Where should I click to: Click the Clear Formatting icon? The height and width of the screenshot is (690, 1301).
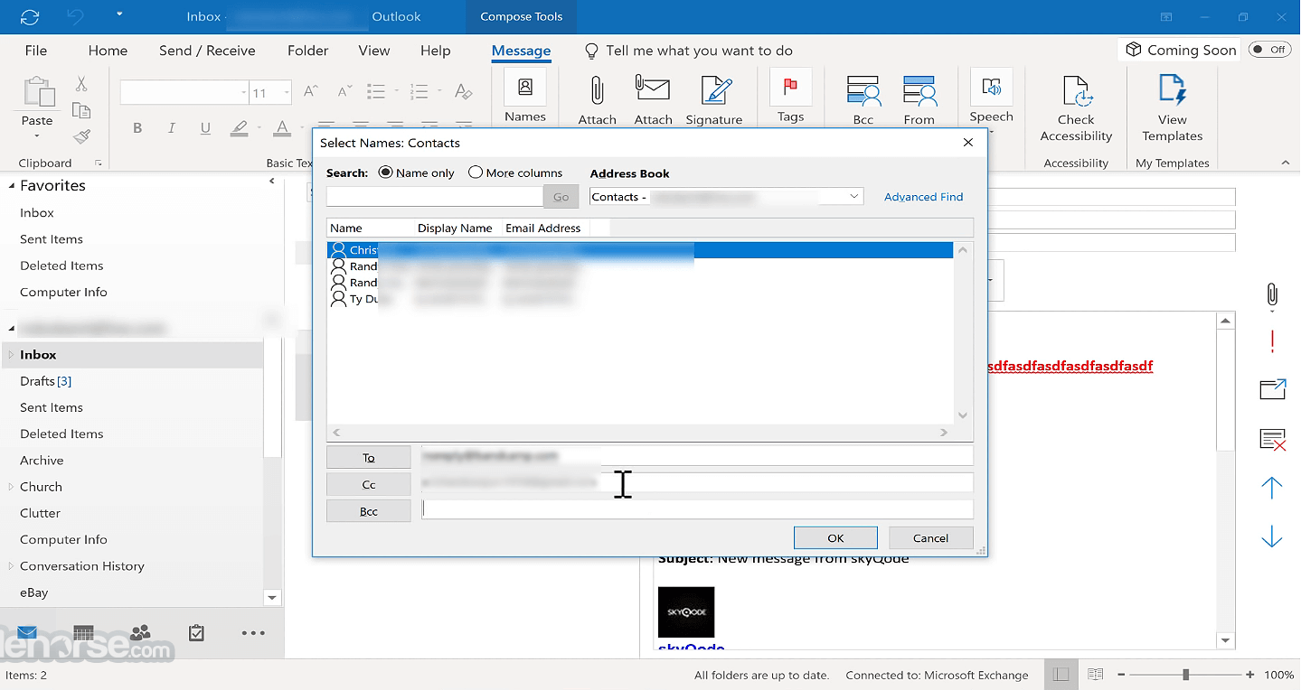point(463,91)
